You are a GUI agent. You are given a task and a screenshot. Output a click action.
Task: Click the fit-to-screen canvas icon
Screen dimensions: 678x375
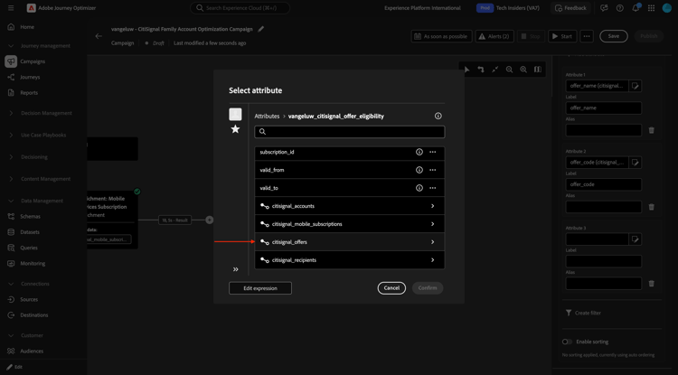pyautogui.click(x=494, y=69)
